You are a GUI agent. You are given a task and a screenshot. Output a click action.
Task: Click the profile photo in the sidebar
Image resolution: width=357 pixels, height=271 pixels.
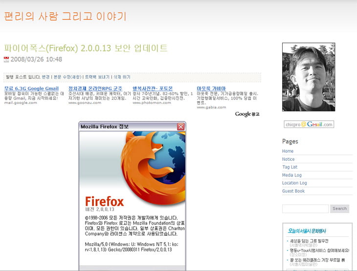(x=309, y=77)
